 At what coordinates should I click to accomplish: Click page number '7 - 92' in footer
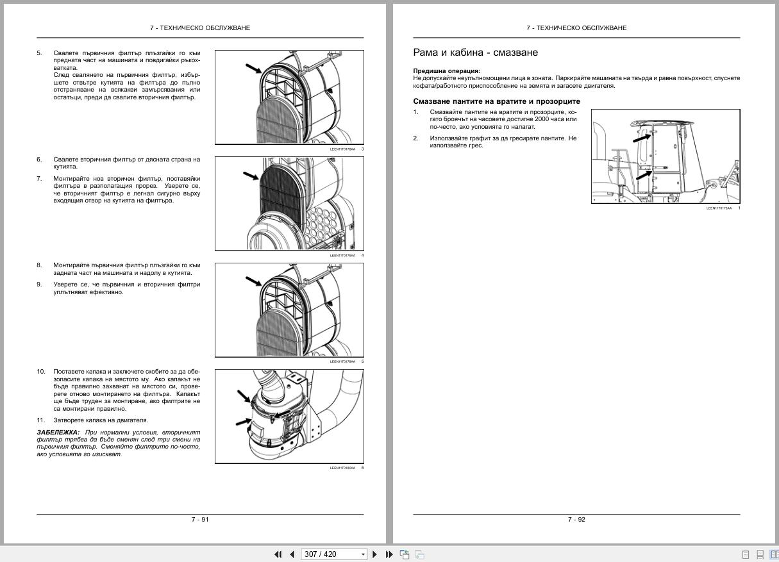(x=576, y=519)
